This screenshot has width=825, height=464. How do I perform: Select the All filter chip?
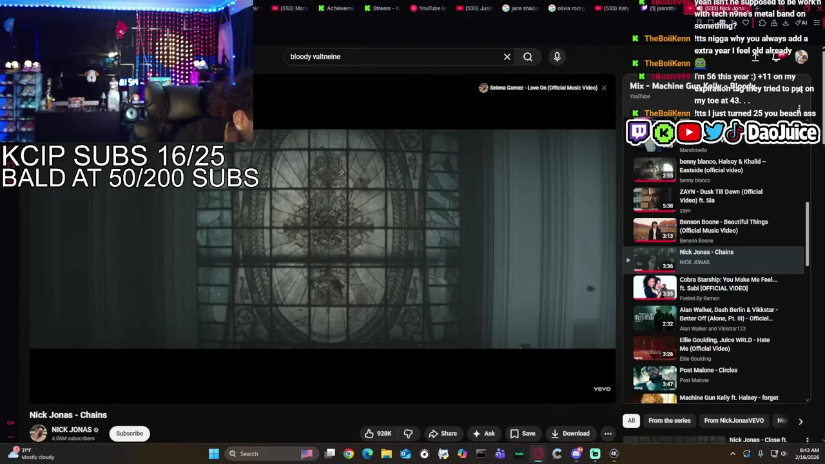pos(631,421)
